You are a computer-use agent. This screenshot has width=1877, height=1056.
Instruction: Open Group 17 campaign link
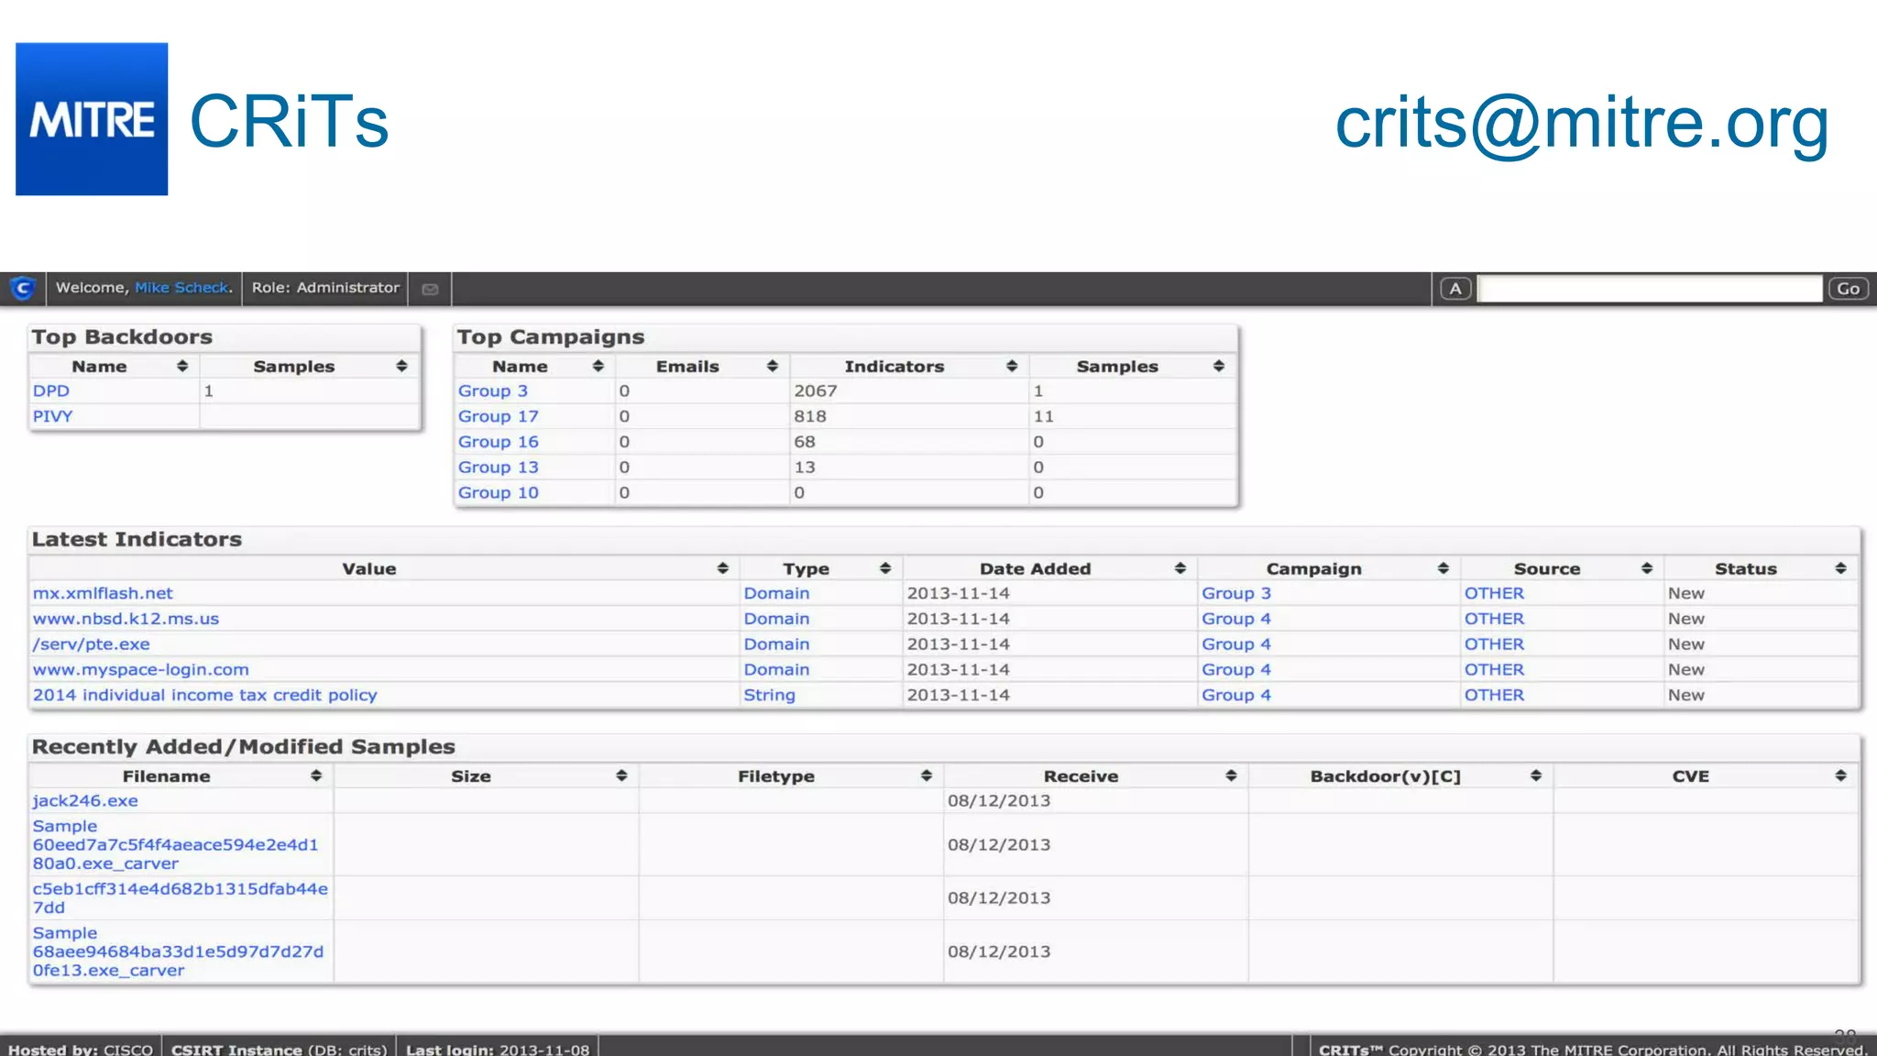click(x=498, y=416)
